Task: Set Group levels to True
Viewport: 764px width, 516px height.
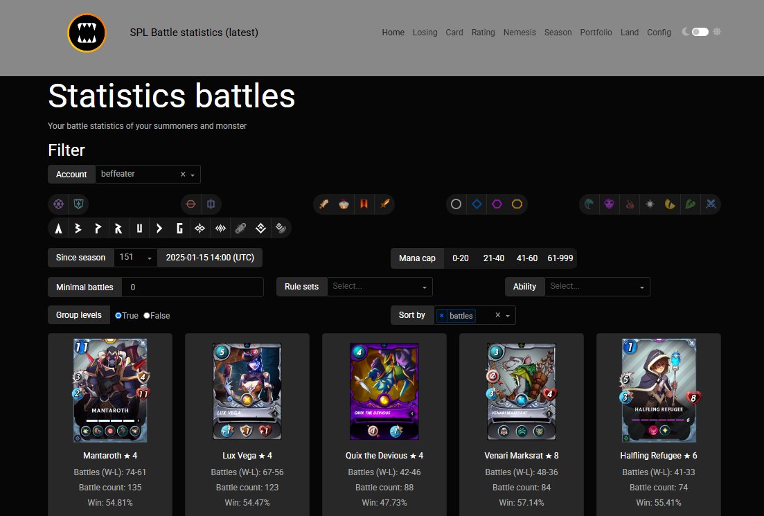Action: pos(118,316)
